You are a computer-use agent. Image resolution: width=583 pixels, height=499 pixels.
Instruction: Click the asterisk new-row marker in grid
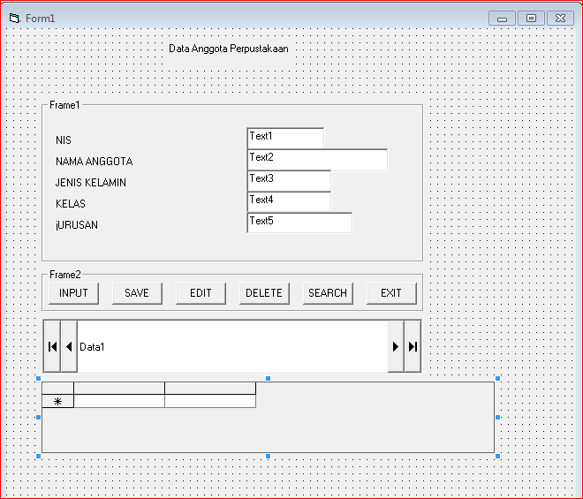click(x=57, y=402)
